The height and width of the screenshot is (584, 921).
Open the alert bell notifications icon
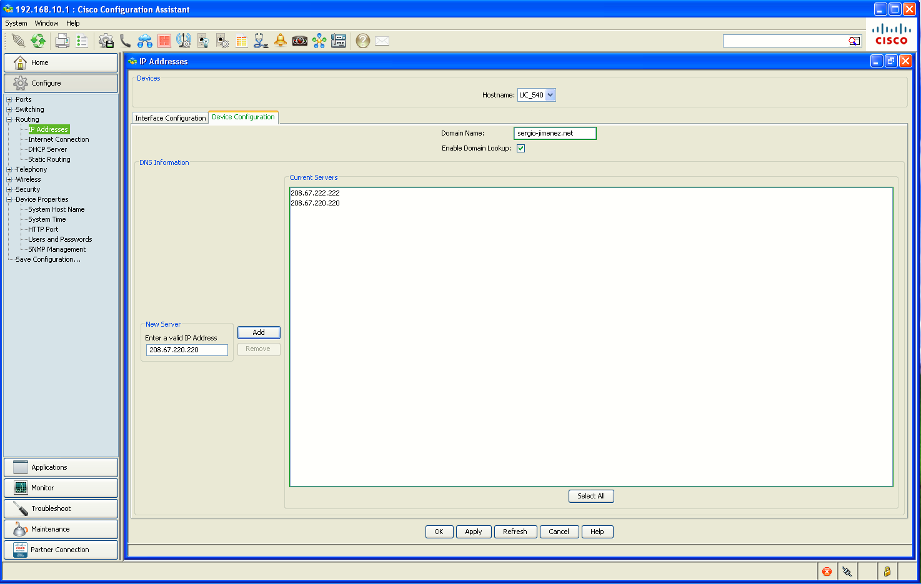[x=281, y=41]
